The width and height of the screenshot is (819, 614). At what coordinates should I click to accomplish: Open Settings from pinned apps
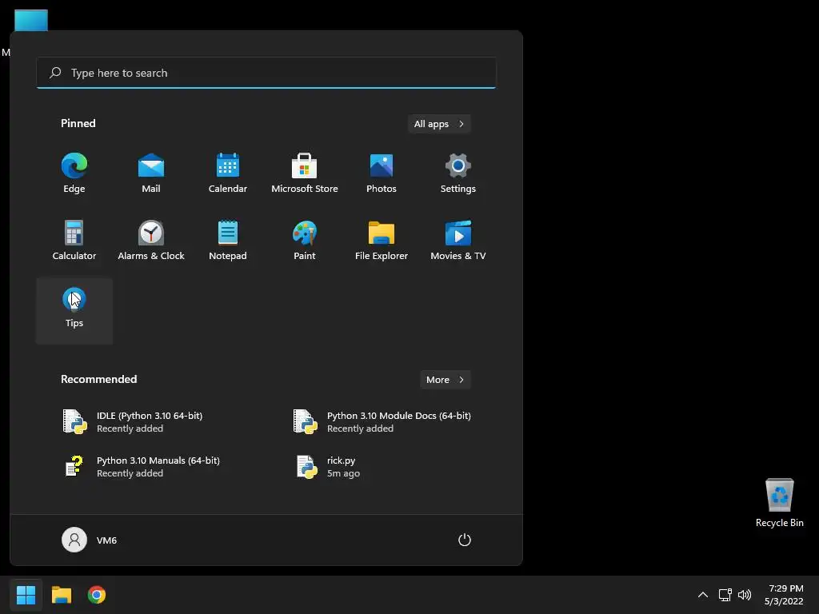(x=458, y=173)
